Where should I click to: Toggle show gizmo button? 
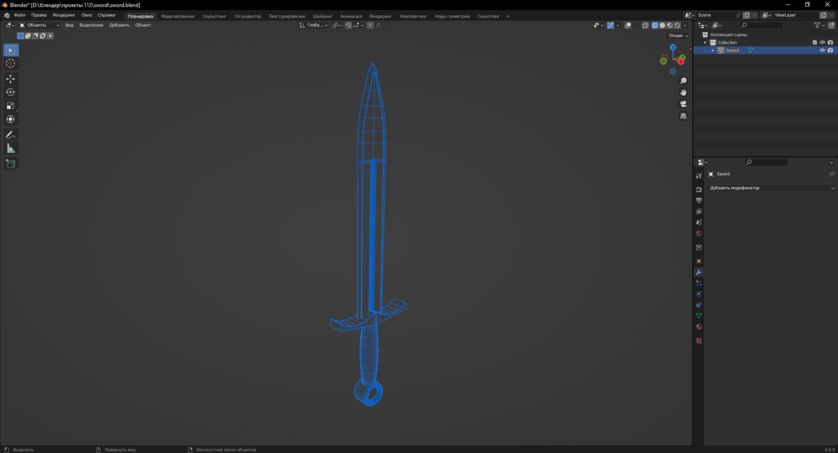(610, 25)
